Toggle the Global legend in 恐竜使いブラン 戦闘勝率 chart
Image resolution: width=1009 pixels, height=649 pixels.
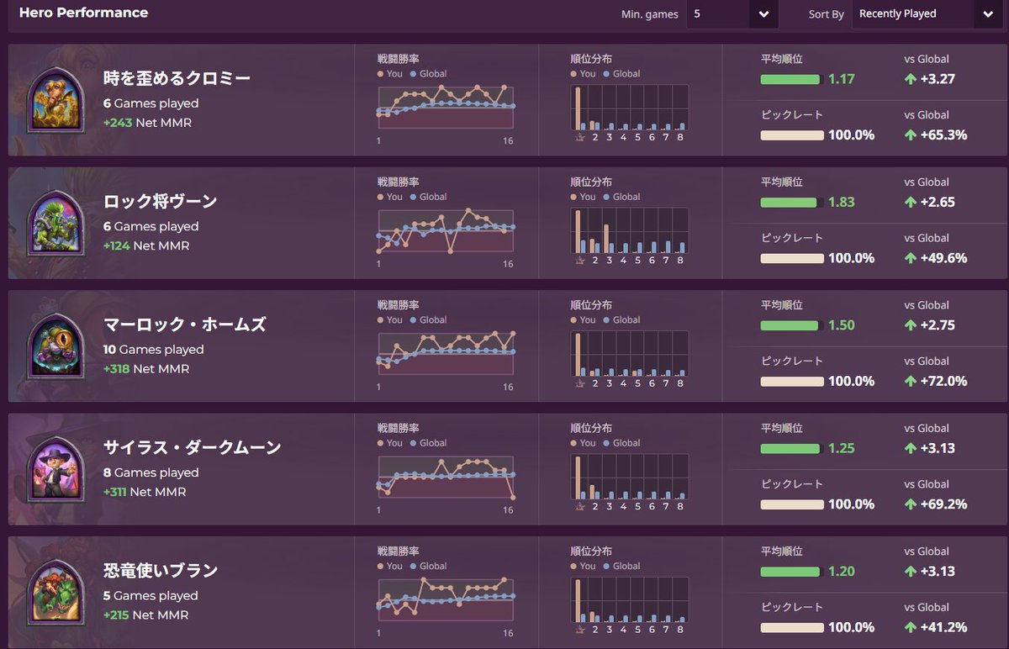tap(429, 567)
